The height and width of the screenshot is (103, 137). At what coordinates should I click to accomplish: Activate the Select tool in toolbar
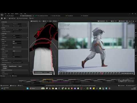pyautogui.click(x=32, y=18)
